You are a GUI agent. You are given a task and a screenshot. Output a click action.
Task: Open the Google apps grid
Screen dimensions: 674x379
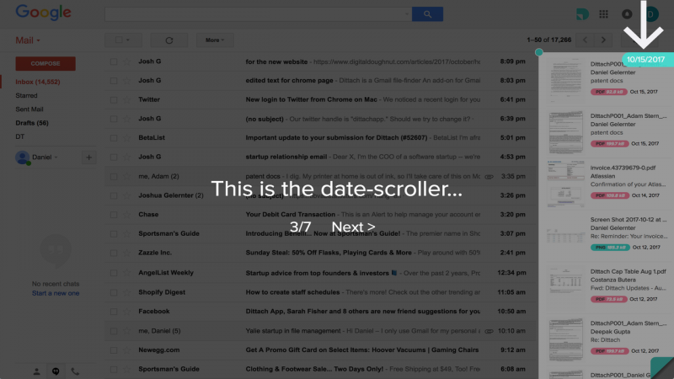pos(603,14)
